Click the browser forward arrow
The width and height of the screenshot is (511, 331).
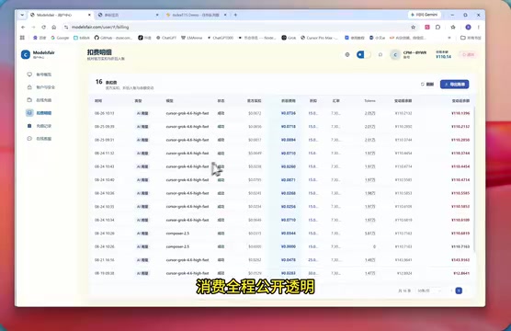tap(33, 27)
